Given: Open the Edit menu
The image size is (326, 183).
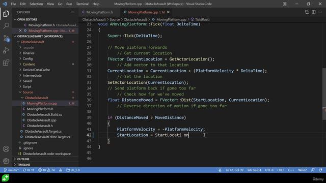Looking at the screenshot, I should 22,4.
